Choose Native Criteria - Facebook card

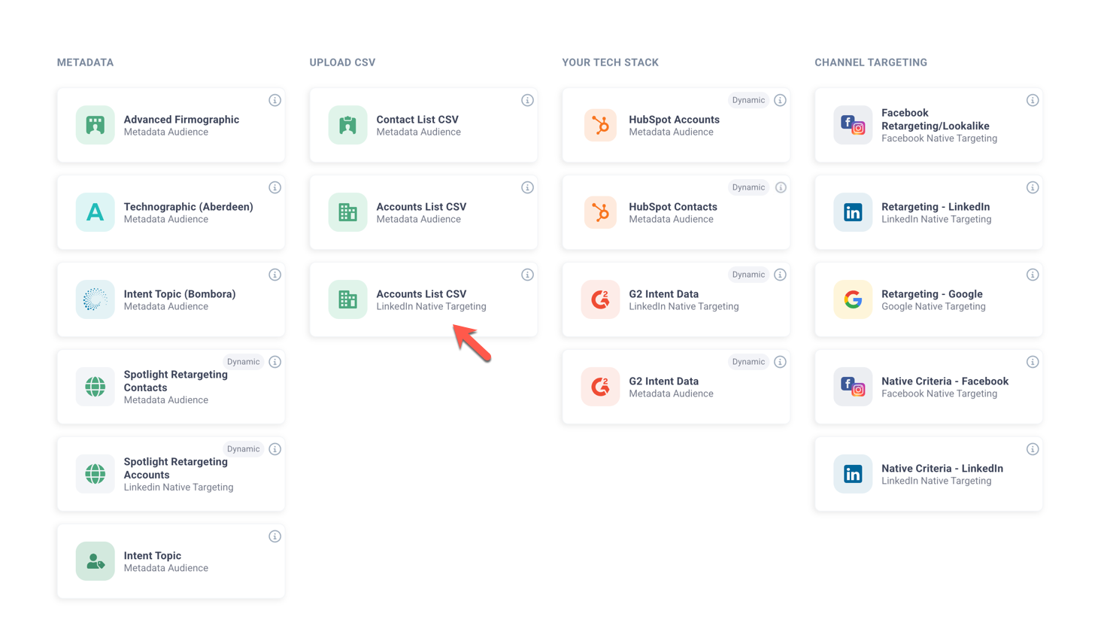(x=928, y=387)
